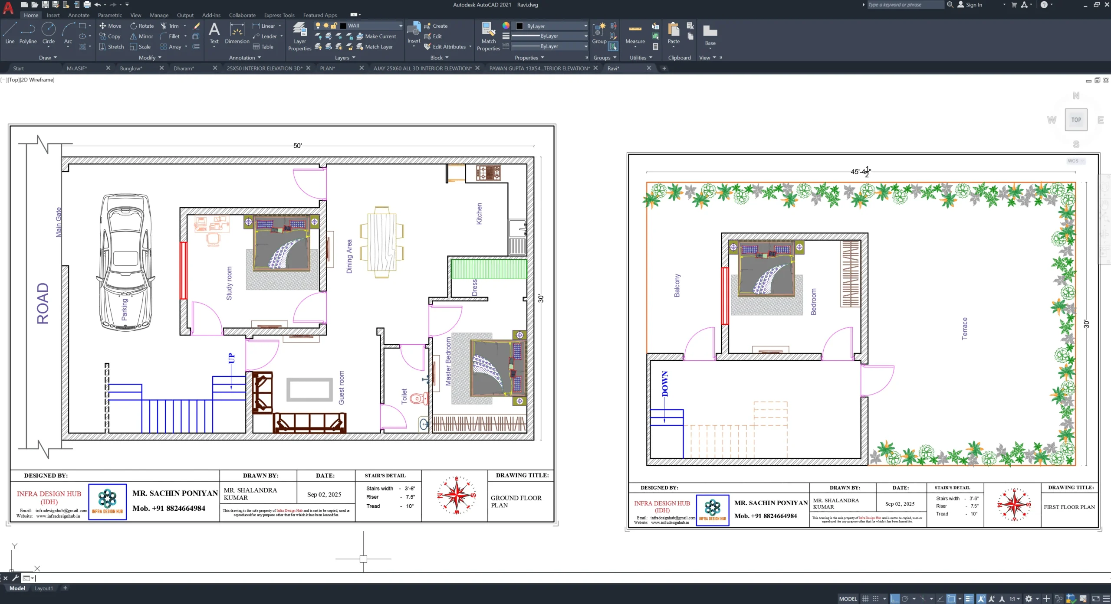The width and height of the screenshot is (1111, 604).
Task: Open the 1:1 annotation scale dropdown
Action: coord(1015,599)
